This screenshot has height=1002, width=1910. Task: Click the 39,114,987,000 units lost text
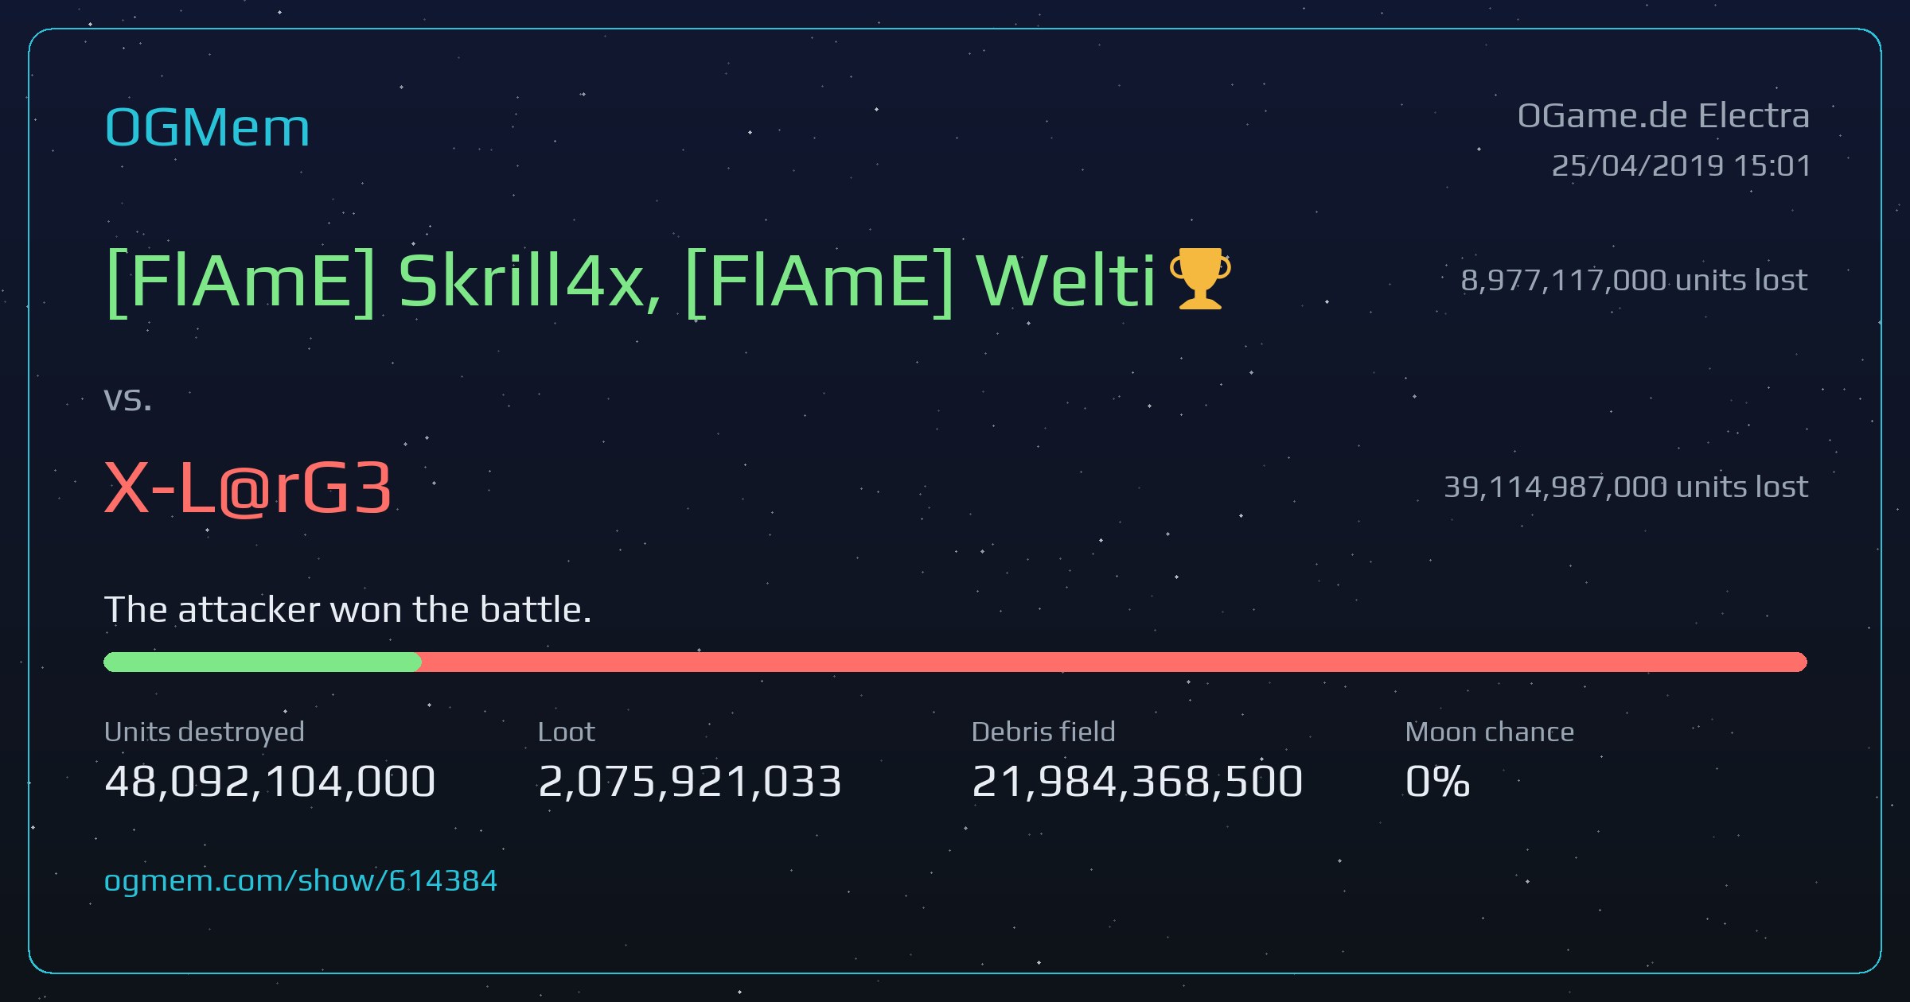(x=1626, y=487)
